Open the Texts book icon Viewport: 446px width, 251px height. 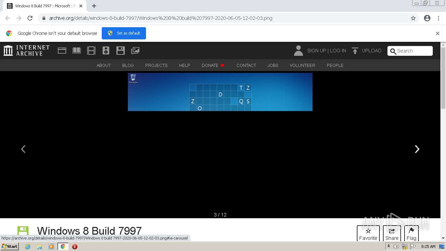[77, 51]
